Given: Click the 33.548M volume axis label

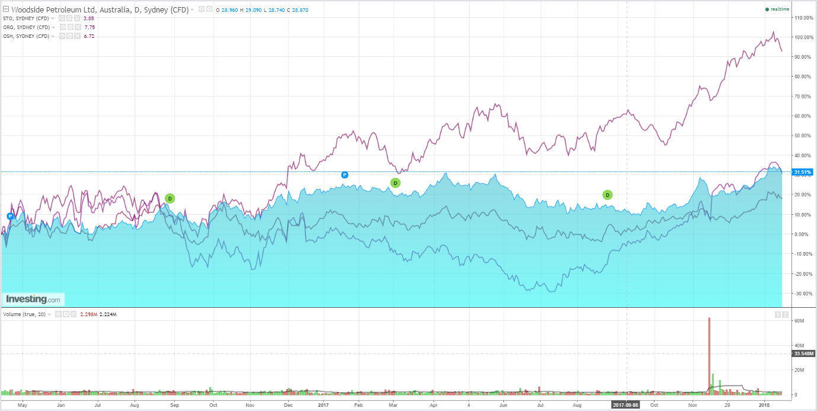Looking at the screenshot, I should pos(803,354).
